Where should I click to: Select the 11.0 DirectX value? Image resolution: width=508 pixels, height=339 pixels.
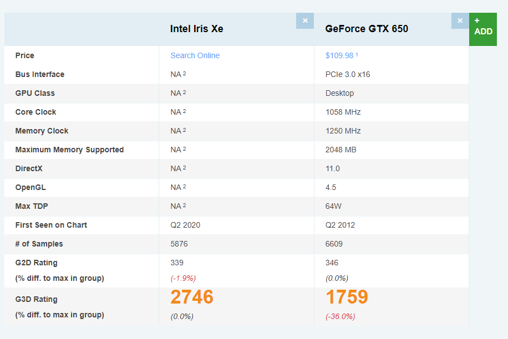pyautogui.click(x=332, y=168)
